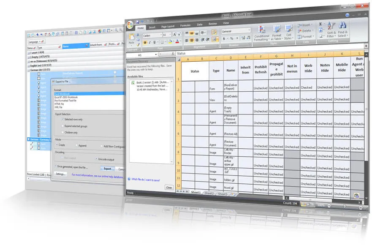372x245 pixels.
Task: Select the Create mode radio button
Action: (x=57, y=144)
